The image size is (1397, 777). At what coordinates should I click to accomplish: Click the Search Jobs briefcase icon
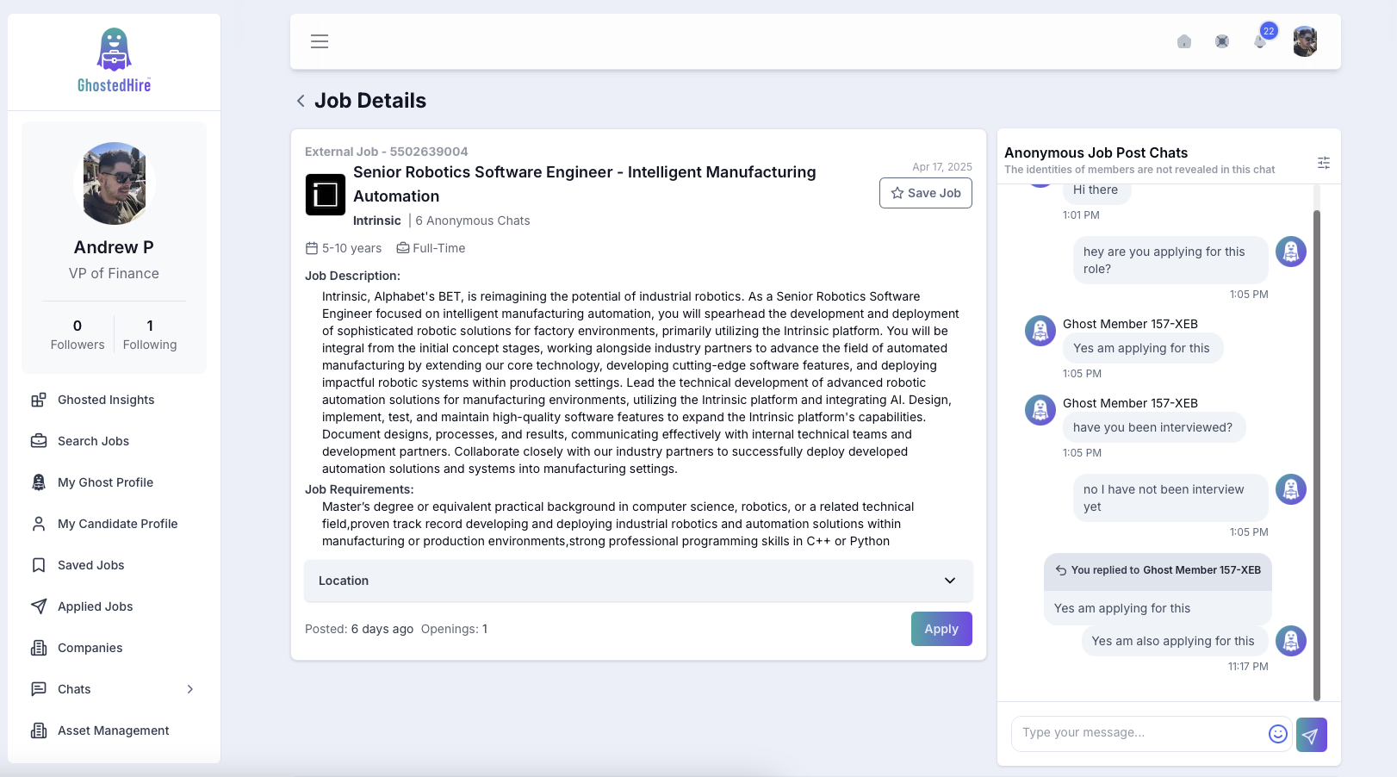(39, 441)
